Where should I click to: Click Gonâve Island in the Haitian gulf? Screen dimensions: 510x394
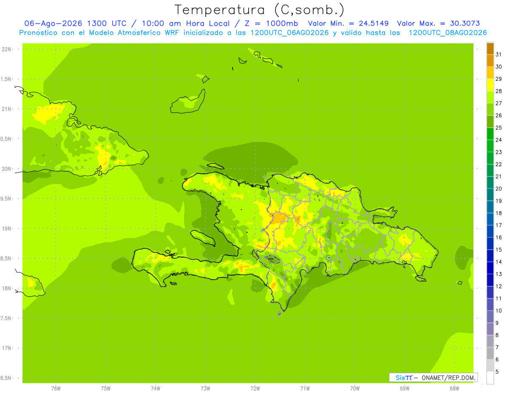point(203,237)
